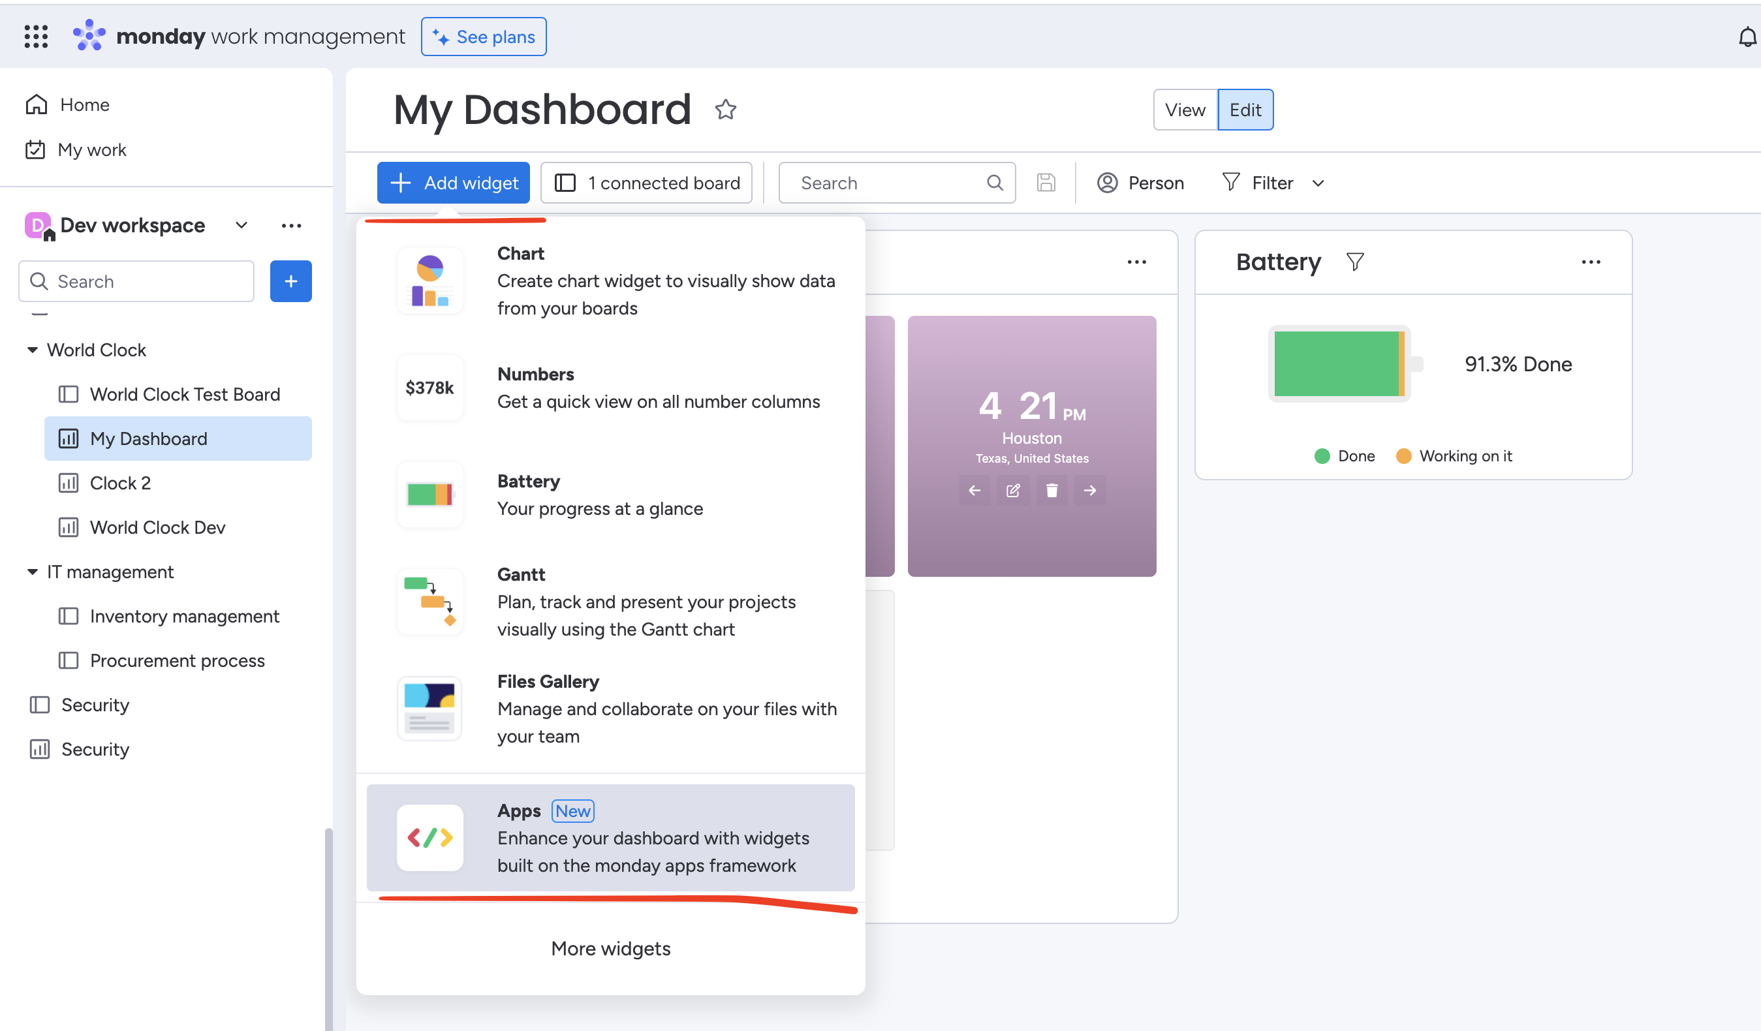The image size is (1761, 1031).
Task: Open the Filter dropdown arrow
Action: (1318, 183)
